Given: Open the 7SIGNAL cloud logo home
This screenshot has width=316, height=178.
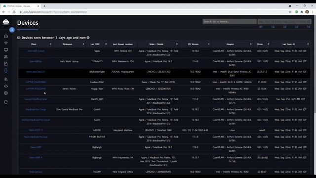Looking at the screenshot, I should (x=6, y=22).
